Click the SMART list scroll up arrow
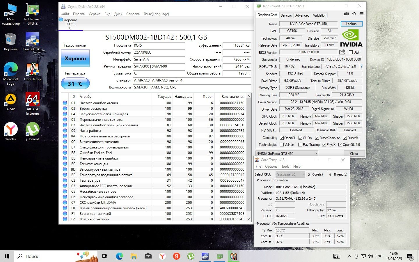 click(249, 96)
